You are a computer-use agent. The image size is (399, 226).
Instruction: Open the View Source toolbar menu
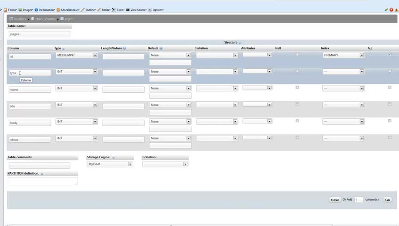point(136,10)
